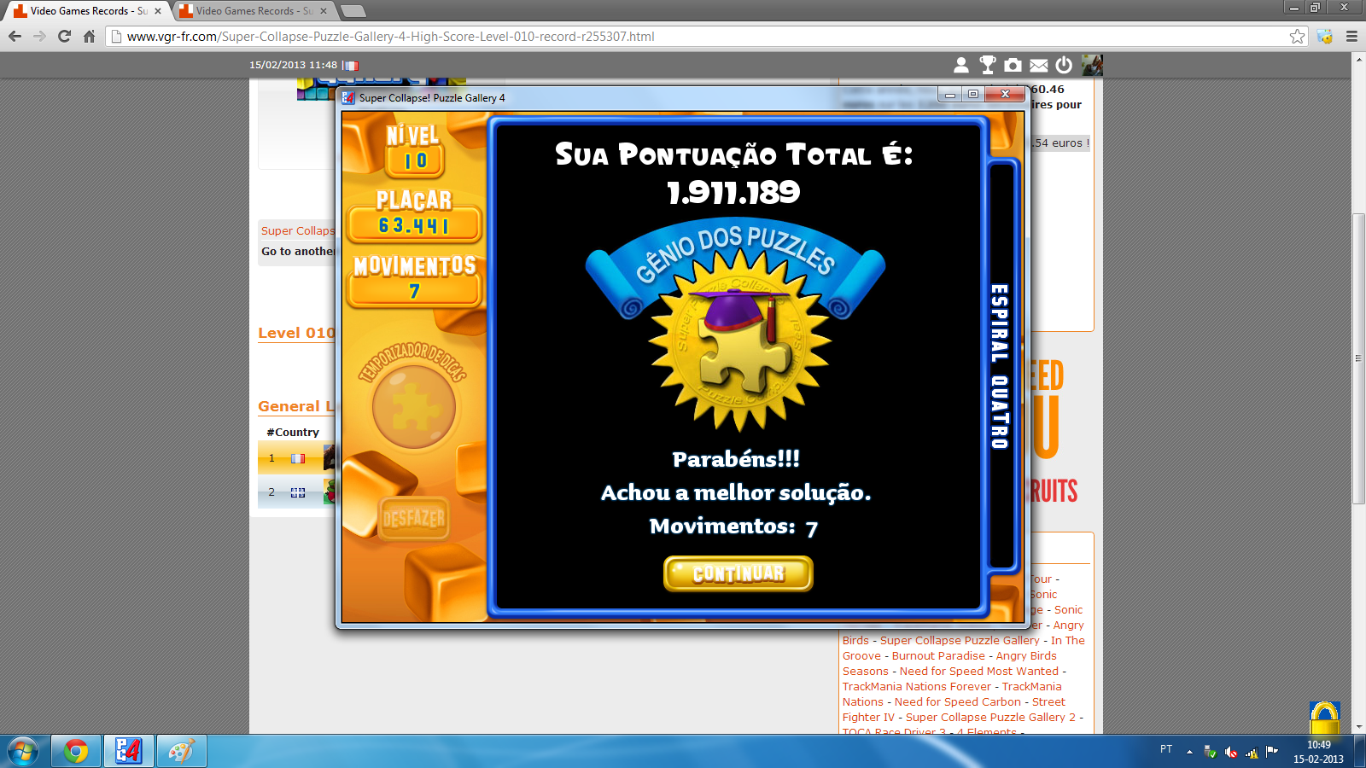Image resolution: width=1366 pixels, height=768 pixels.
Task: Click the Desfazer undo button
Action: click(414, 518)
